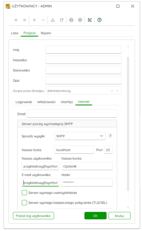Click the Email input field
Viewport: 142px width, 231px height.
tap(72, 114)
